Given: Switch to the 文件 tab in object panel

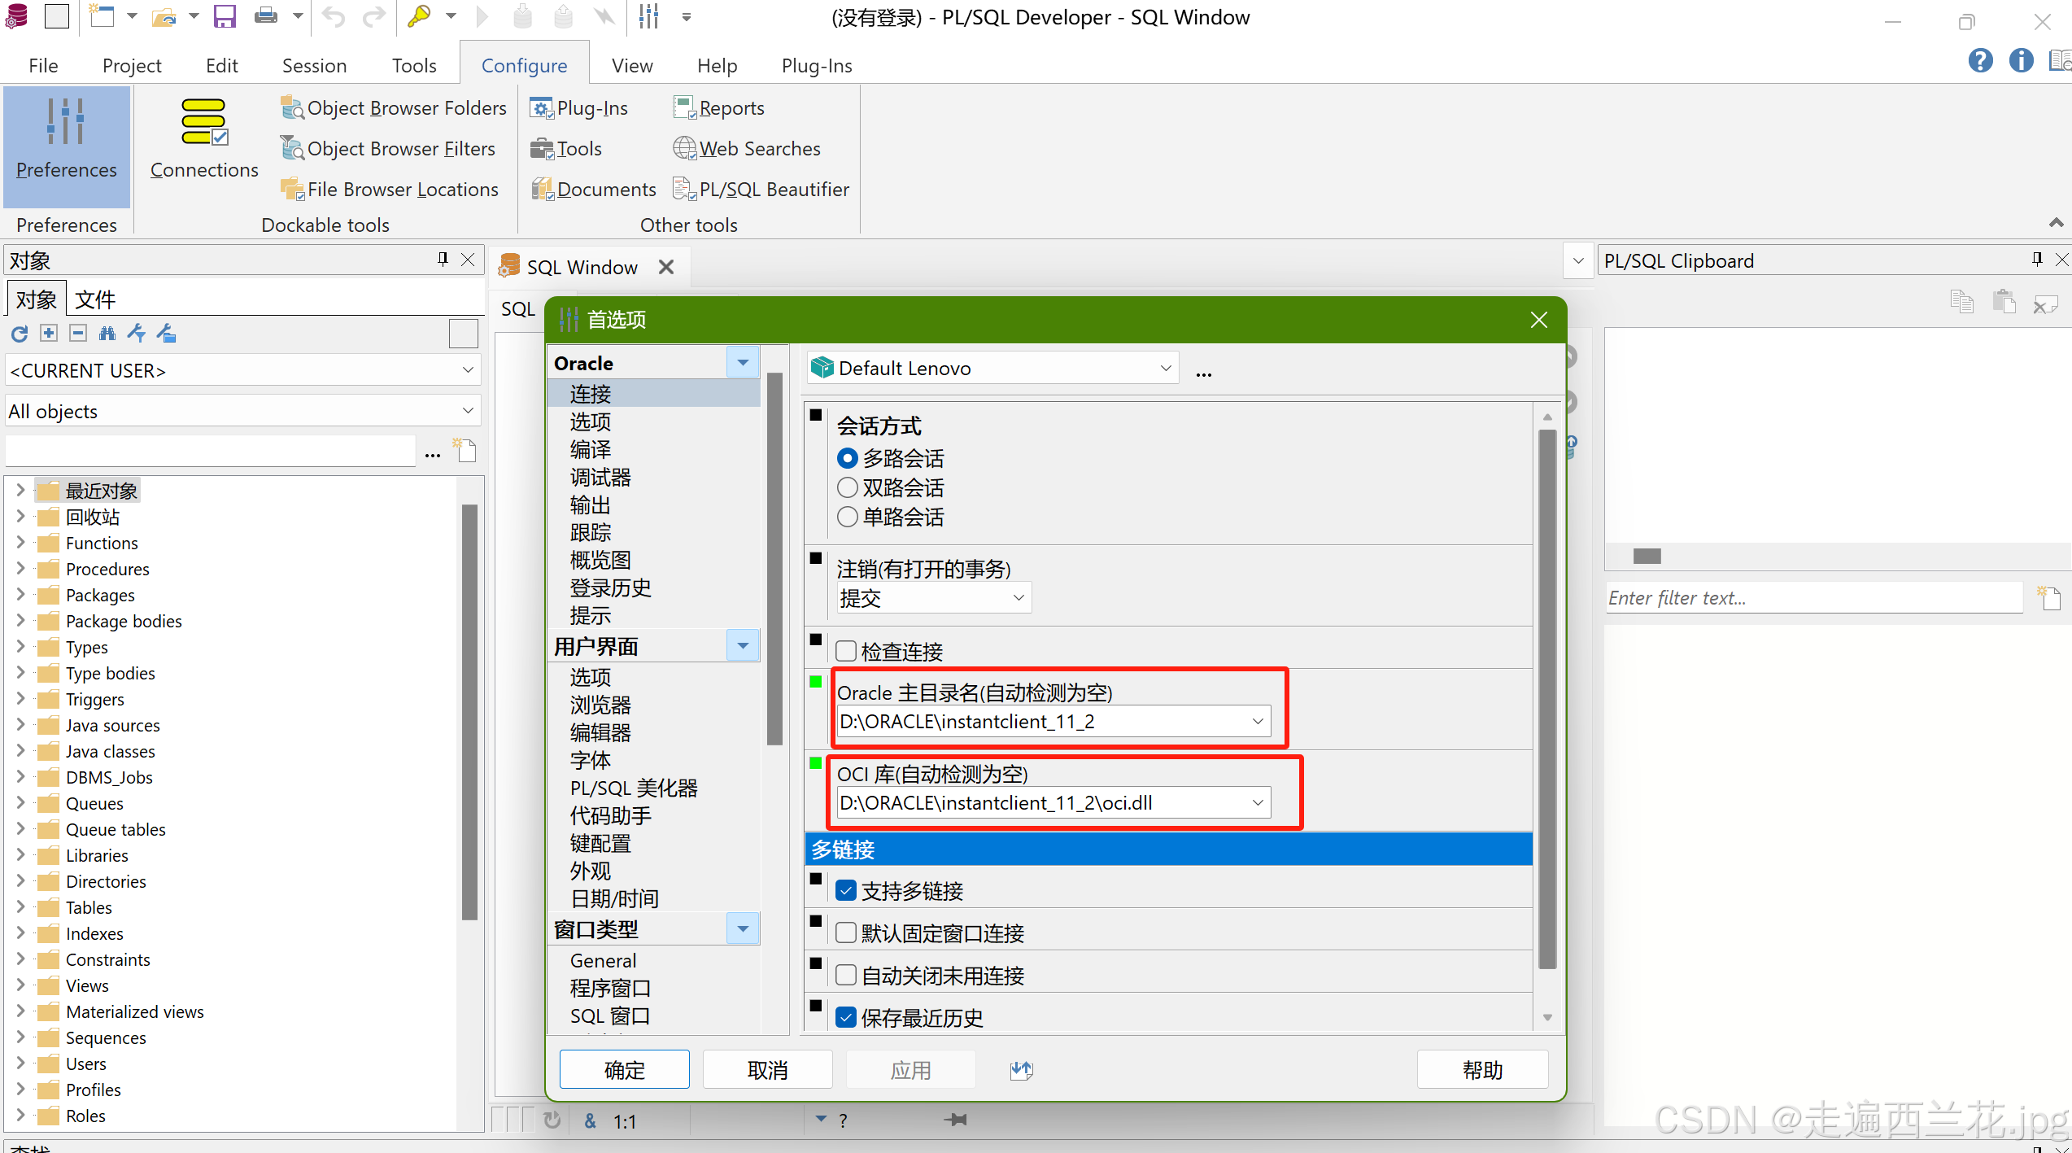Looking at the screenshot, I should [94, 299].
